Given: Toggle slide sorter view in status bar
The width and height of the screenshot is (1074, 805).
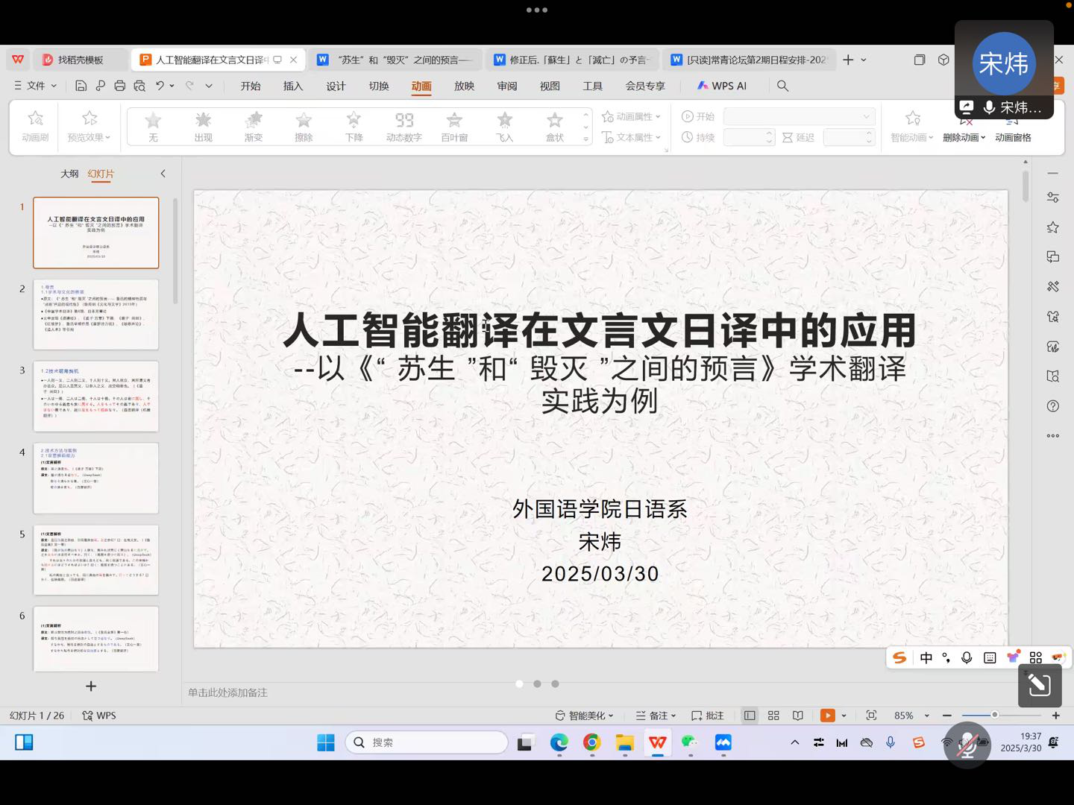Looking at the screenshot, I should click(773, 716).
